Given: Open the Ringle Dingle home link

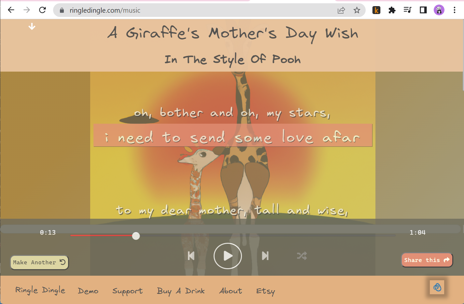Looking at the screenshot, I should (x=40, y=290).
